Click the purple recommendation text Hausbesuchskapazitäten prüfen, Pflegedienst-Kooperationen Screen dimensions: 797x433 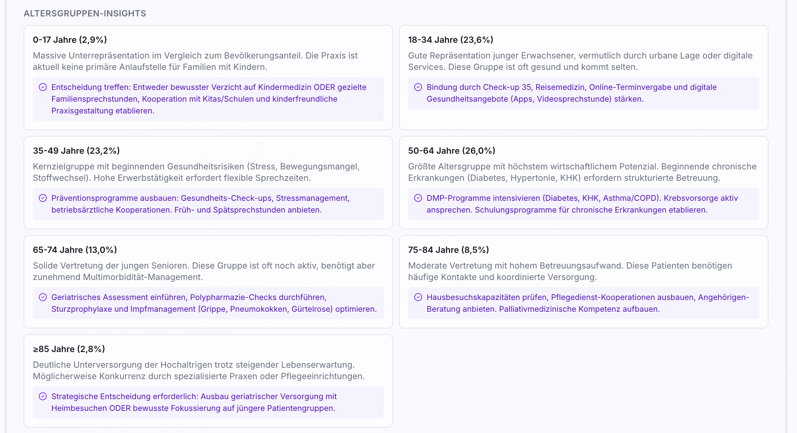coord(588,303)
